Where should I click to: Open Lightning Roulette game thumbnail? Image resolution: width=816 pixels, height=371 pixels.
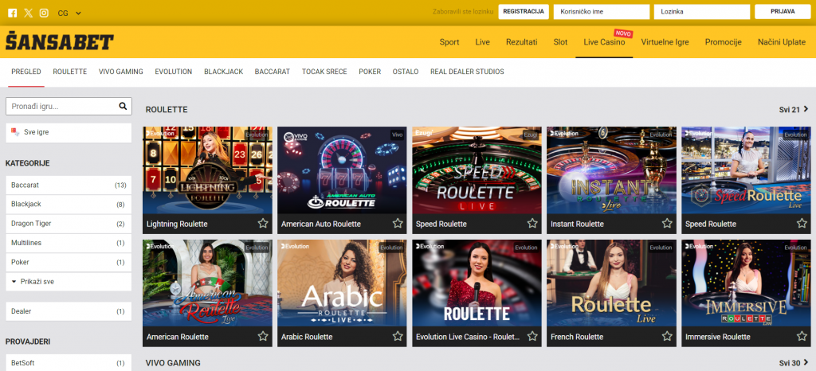pos(207,170)
